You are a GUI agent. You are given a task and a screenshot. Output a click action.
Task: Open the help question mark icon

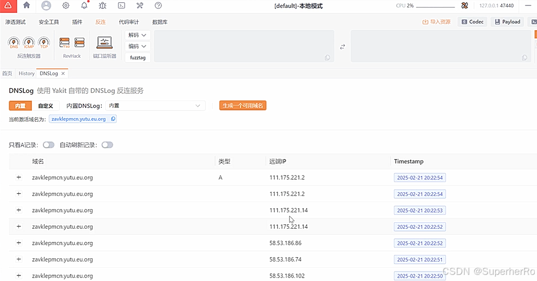click(158, 6)
